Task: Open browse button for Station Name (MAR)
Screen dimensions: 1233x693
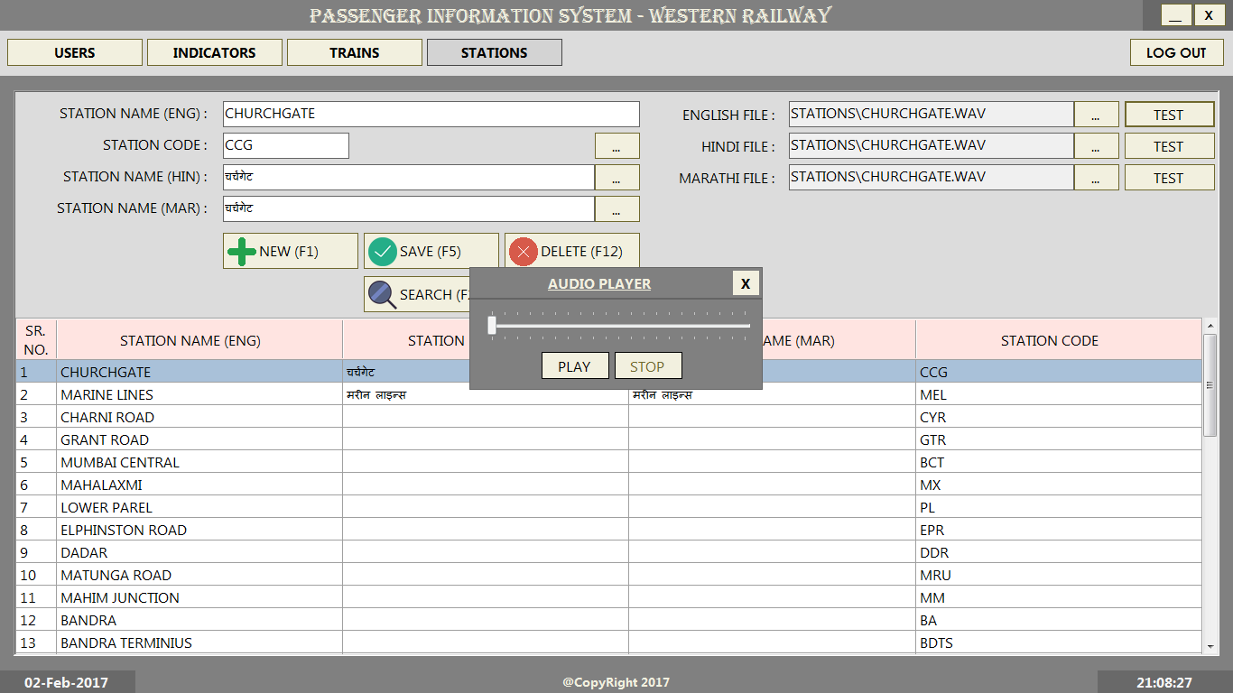Action: pos(616,209)
